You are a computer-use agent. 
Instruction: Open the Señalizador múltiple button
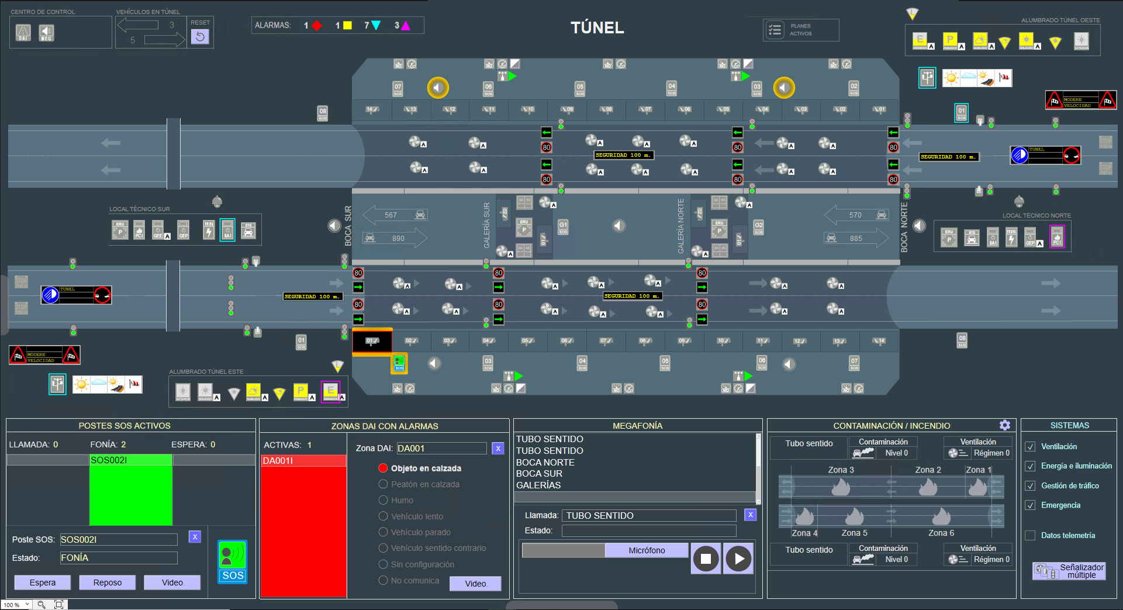pyautogui.click(x=1069, y=571)
